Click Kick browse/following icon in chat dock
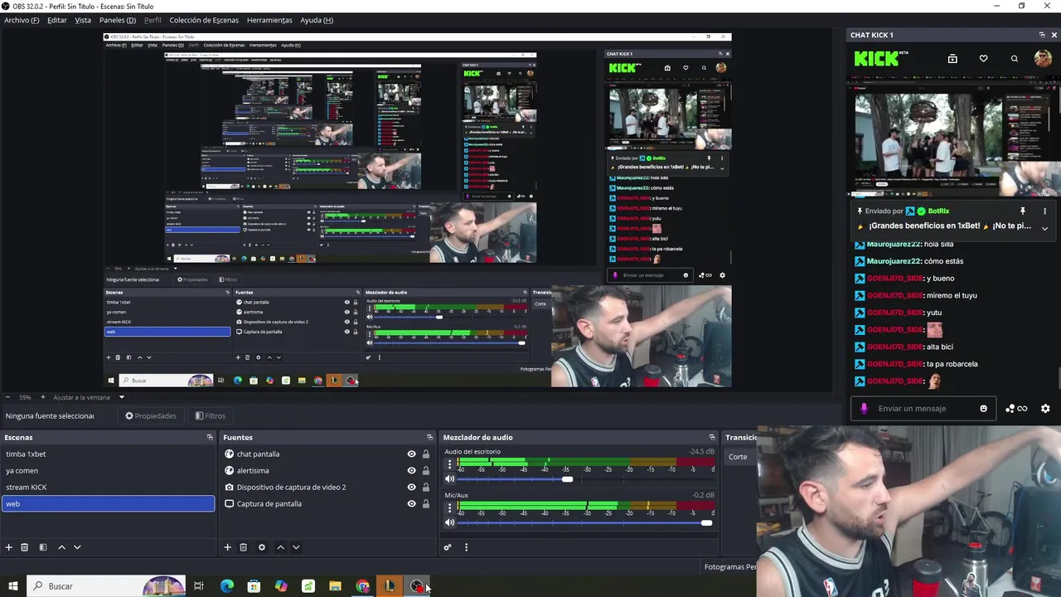Image resolution: width=1061 pixels, height=597 pixels. click(952, 59)
